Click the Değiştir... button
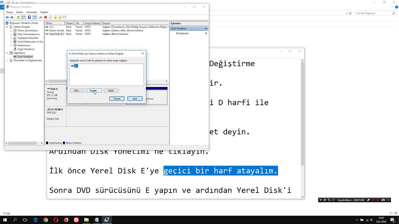399x224 pixels. [x=94, y=91]
